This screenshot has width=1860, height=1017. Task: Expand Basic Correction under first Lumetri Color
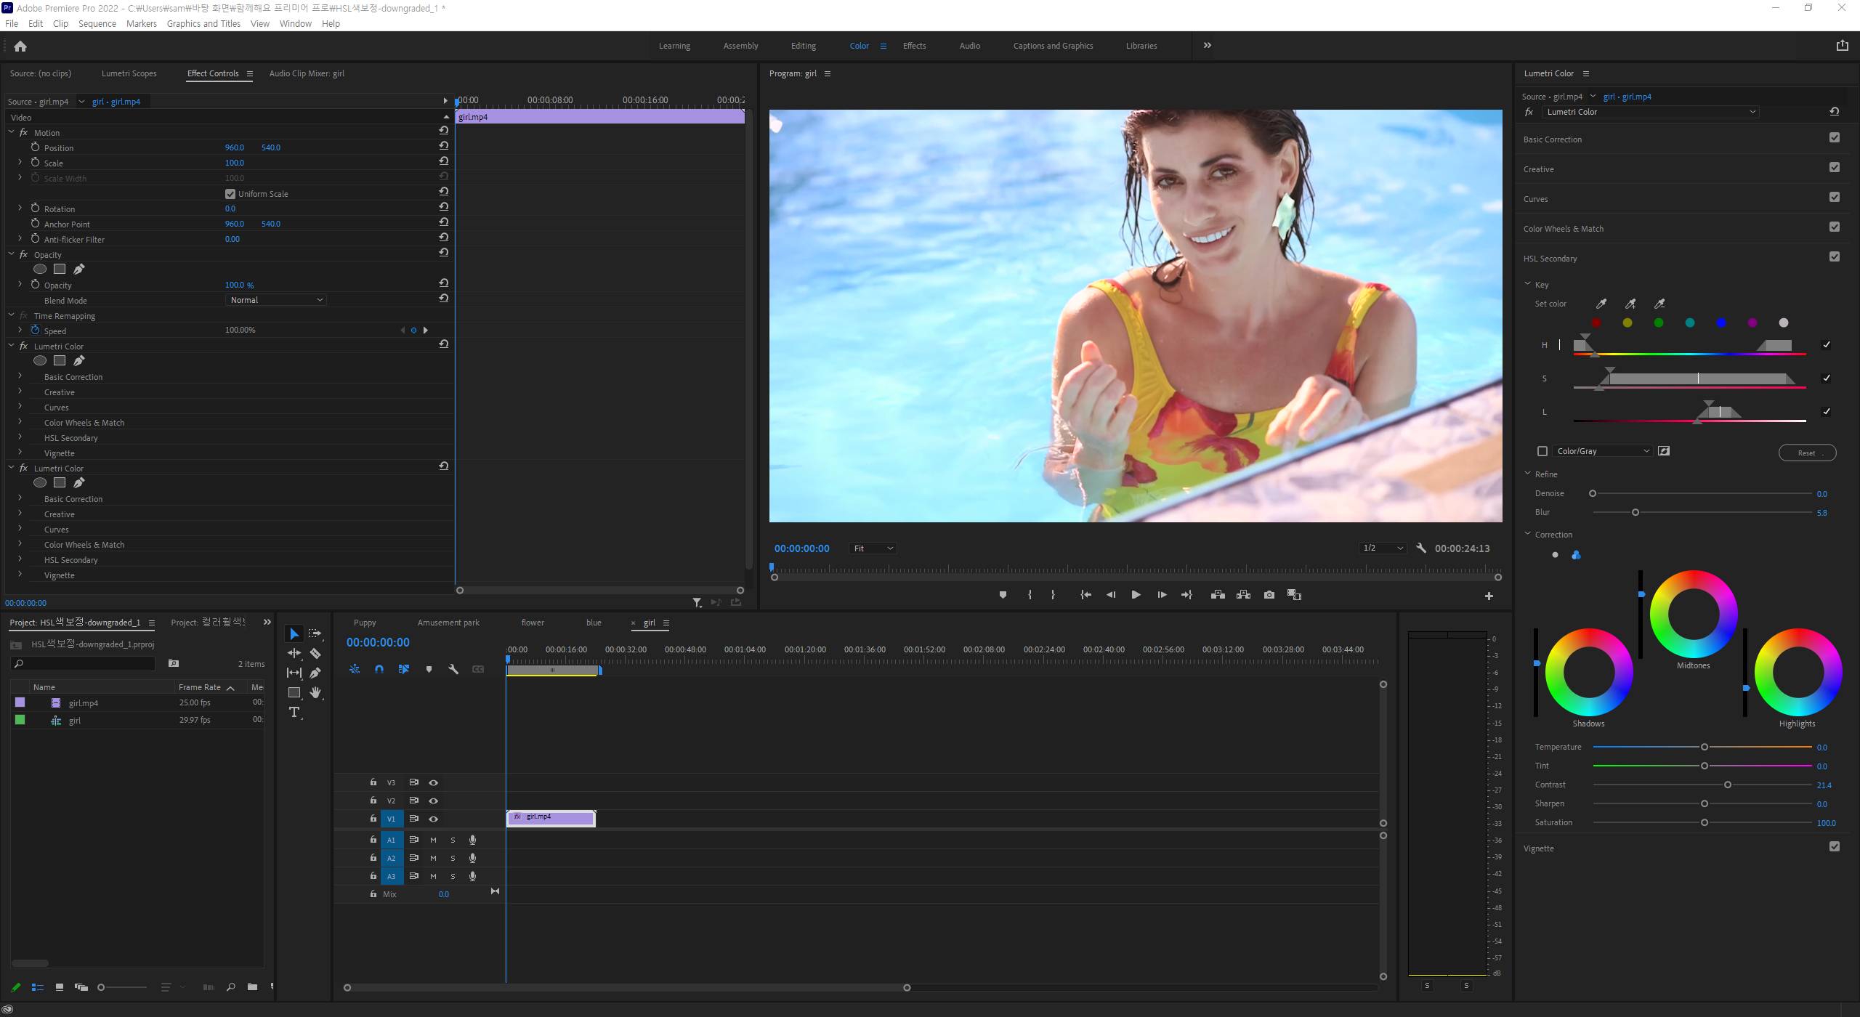[x=20, y=376]
